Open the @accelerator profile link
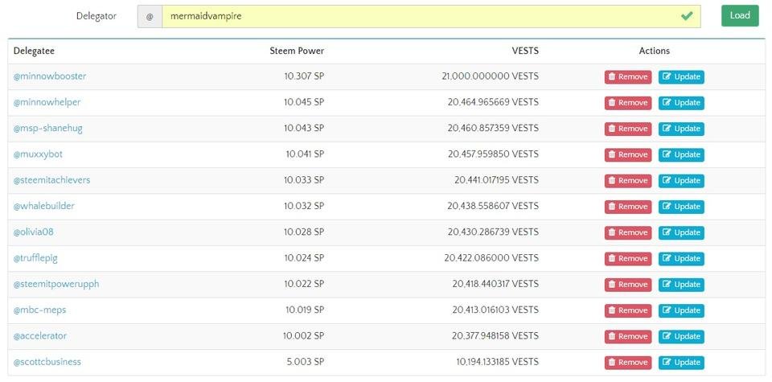772x382 pixels. coord(40,336)
